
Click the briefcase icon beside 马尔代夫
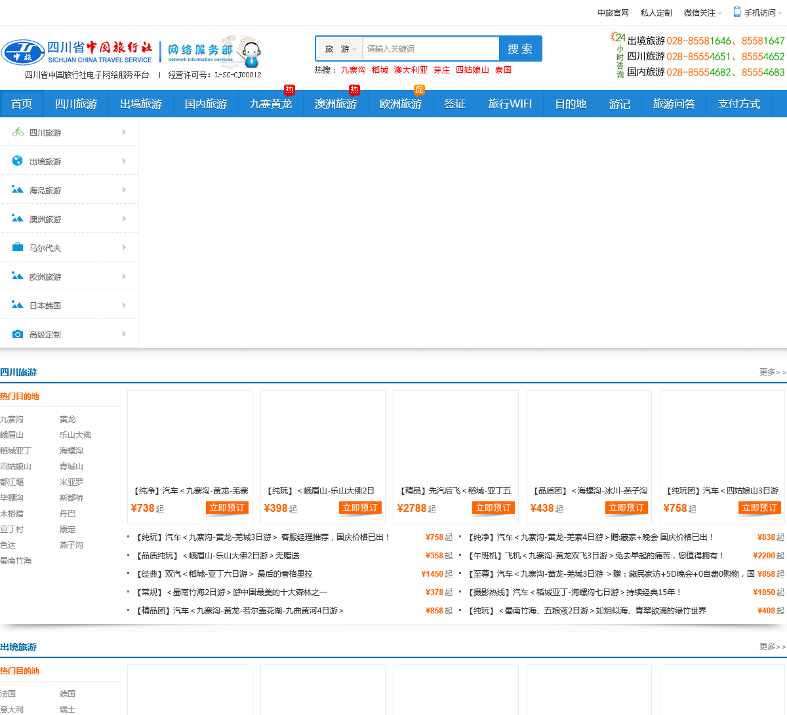click(18, 247)
